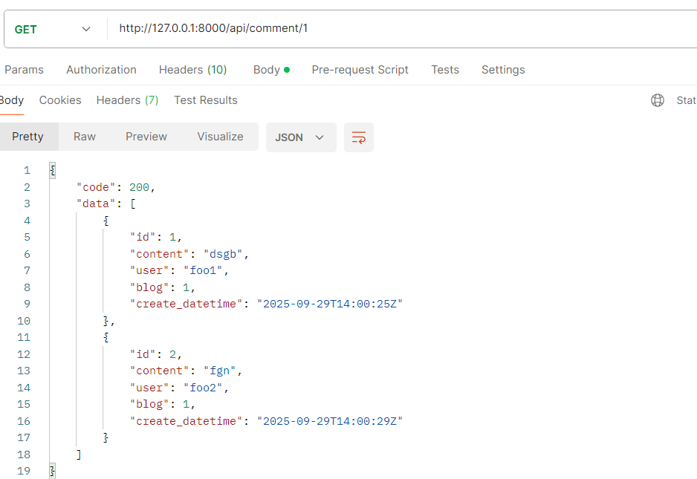Click the wrap lines icon
The image size is (697, 479).
click(359, 137)
